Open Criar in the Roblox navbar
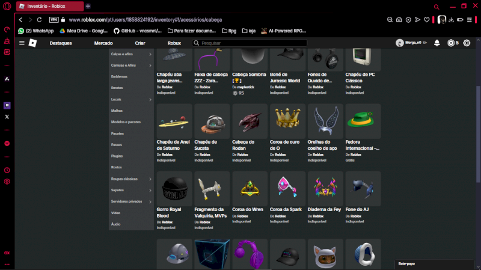Screen dimensions: 481x270 (x=140, y=43)
